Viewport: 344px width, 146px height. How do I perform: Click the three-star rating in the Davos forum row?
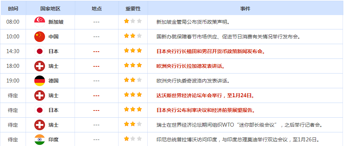click(x=133, y=95)
